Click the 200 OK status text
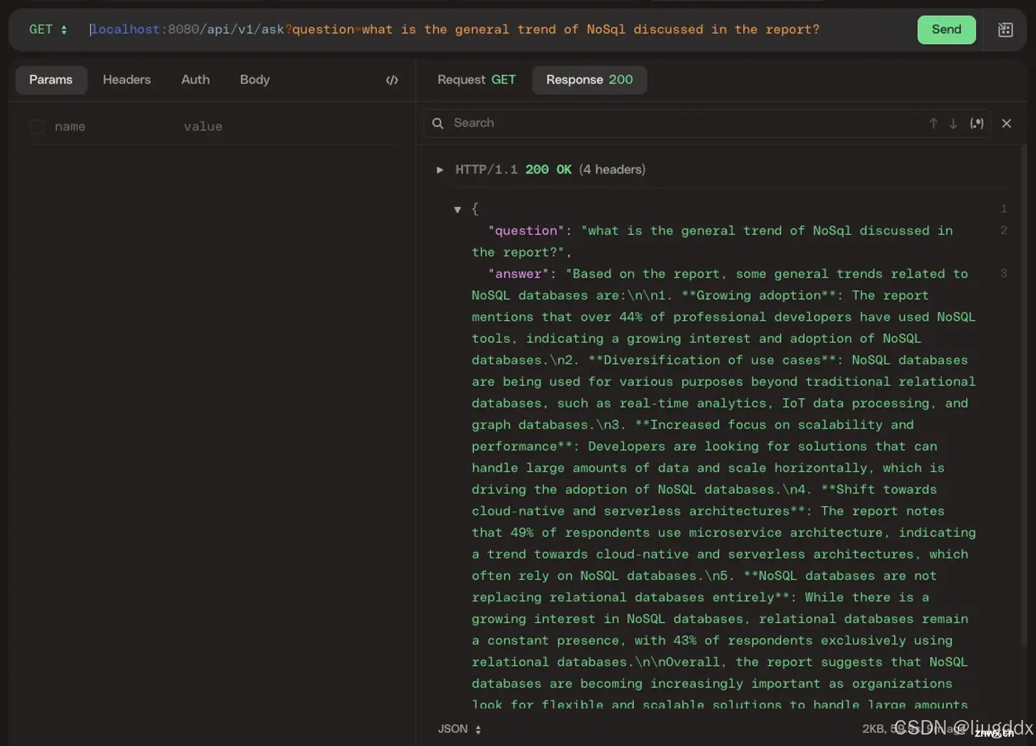 coord(548,169)
